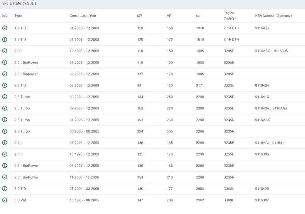Viewport: 305px width, 214px height.
Task: Select engine code D308L
Action: click(229, 189)
